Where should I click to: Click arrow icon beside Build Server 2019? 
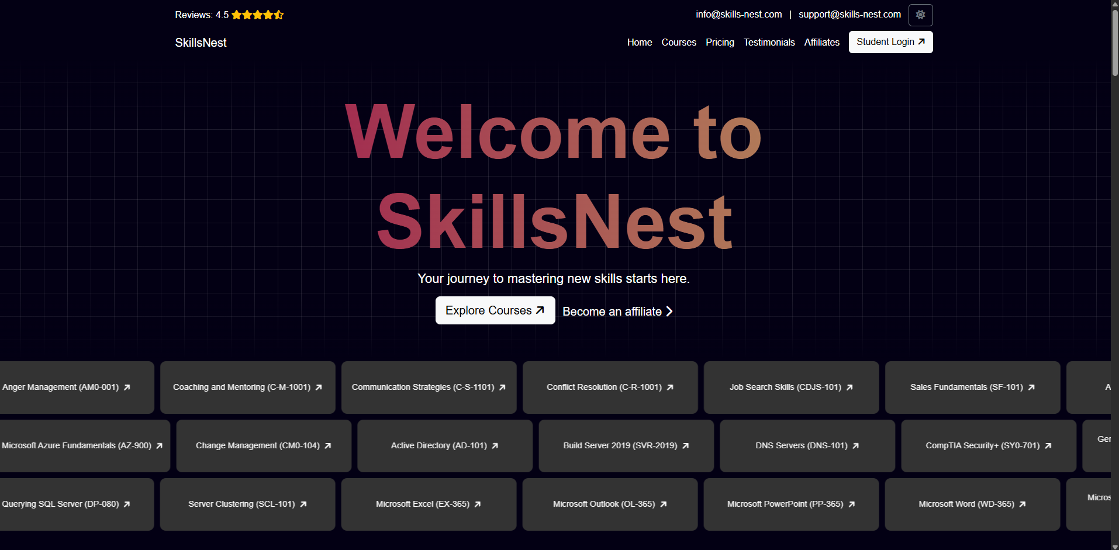pyautogui.click(x=686, y=445)
